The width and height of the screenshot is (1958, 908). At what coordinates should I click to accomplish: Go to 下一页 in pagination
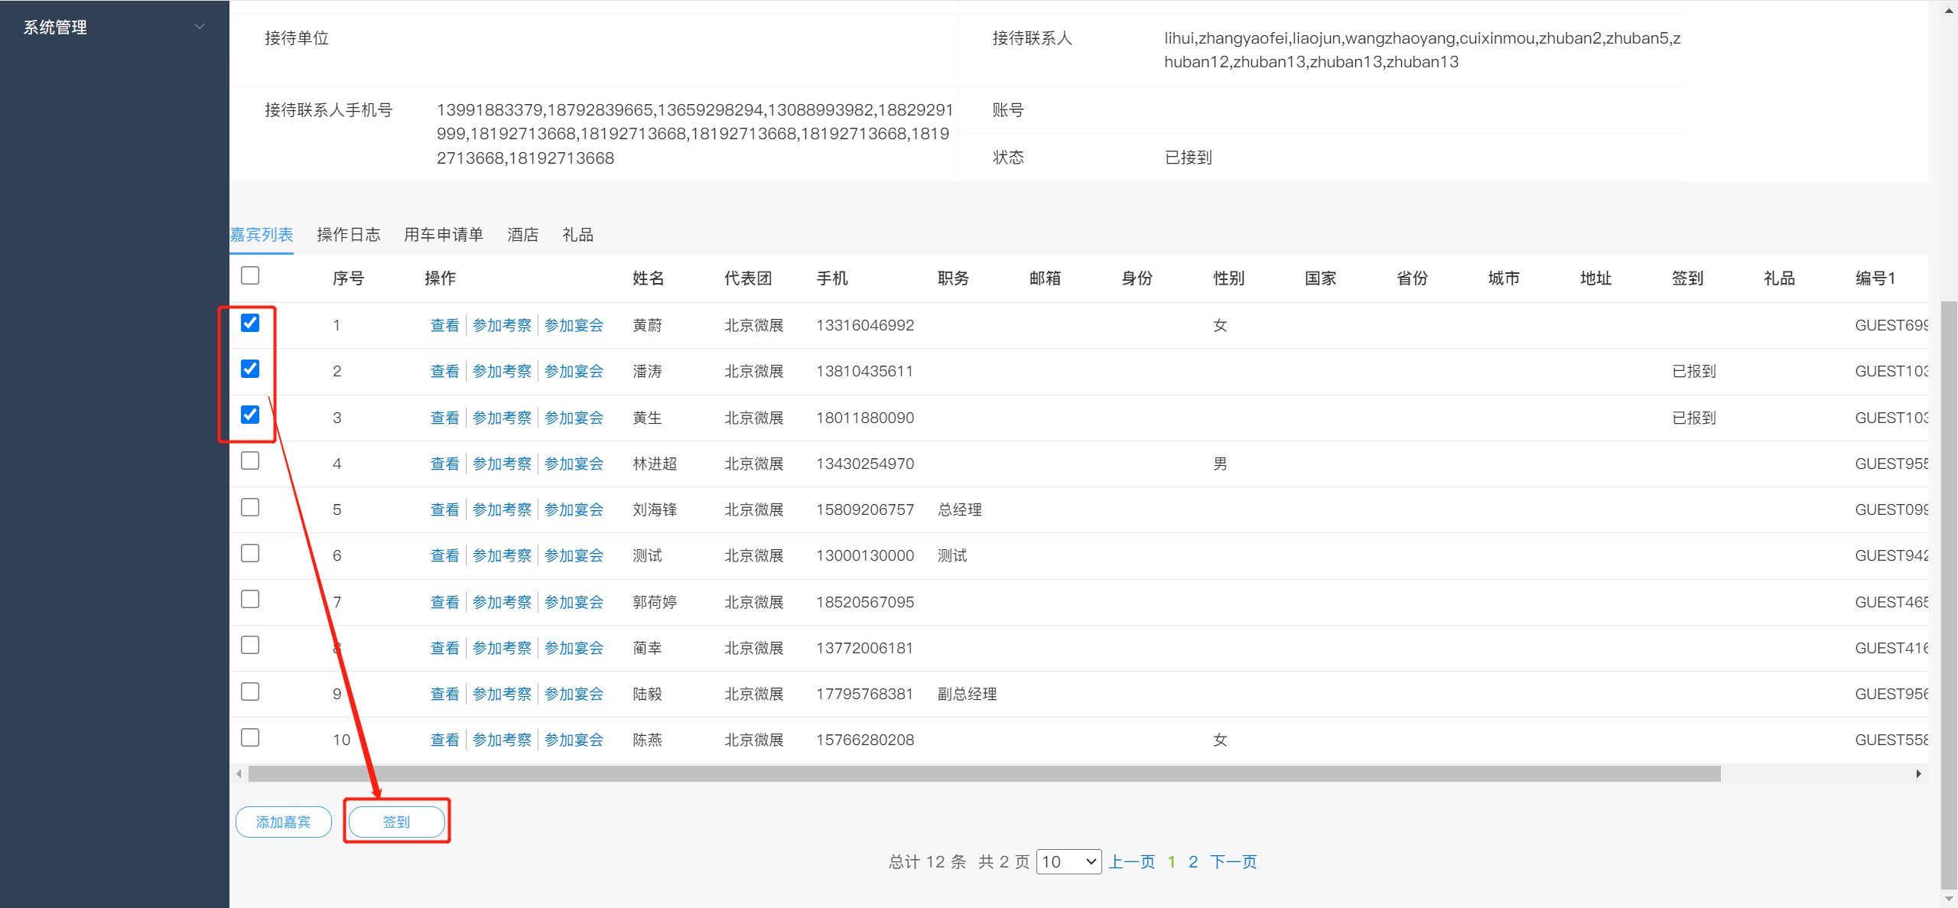point(1234,862)
